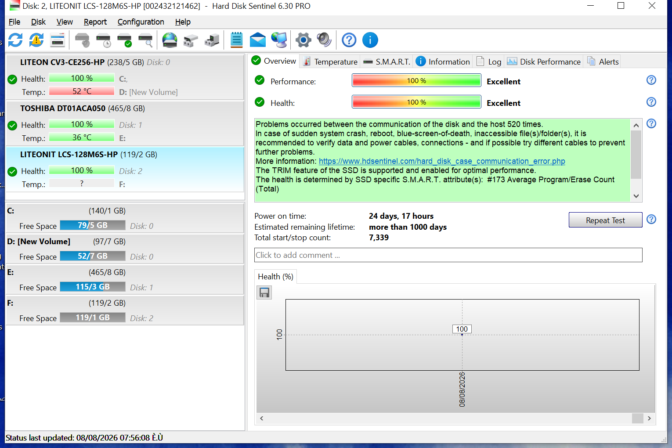Click the first of the two drive-with-blocks icons
The image size is (672, 448).
click(191, 40)
